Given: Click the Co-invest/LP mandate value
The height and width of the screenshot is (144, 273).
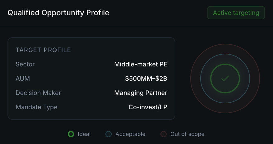Looking at the screenshot, I should pyautogui.click(x=148, y=107).
